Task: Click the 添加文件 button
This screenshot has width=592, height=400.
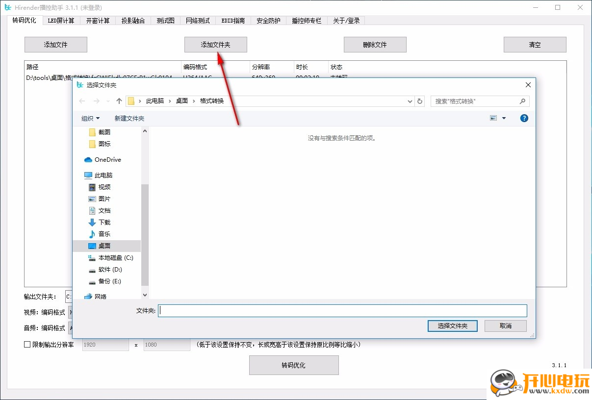Action: pyautogui.click(x=56, y=45)
